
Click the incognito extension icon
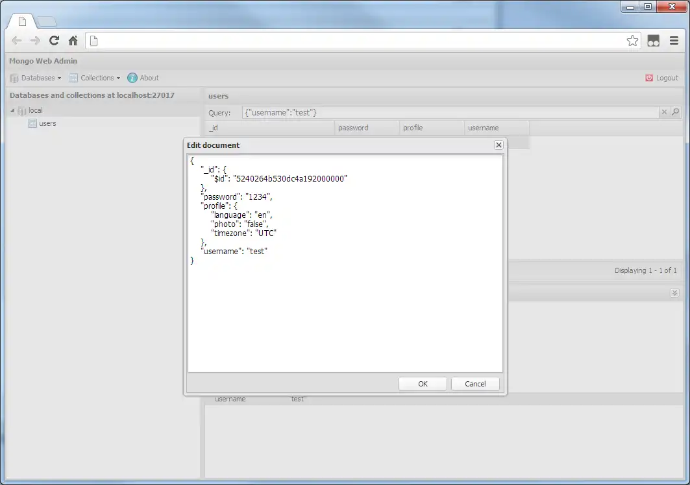pyautogui.click(x=654, y=41)
